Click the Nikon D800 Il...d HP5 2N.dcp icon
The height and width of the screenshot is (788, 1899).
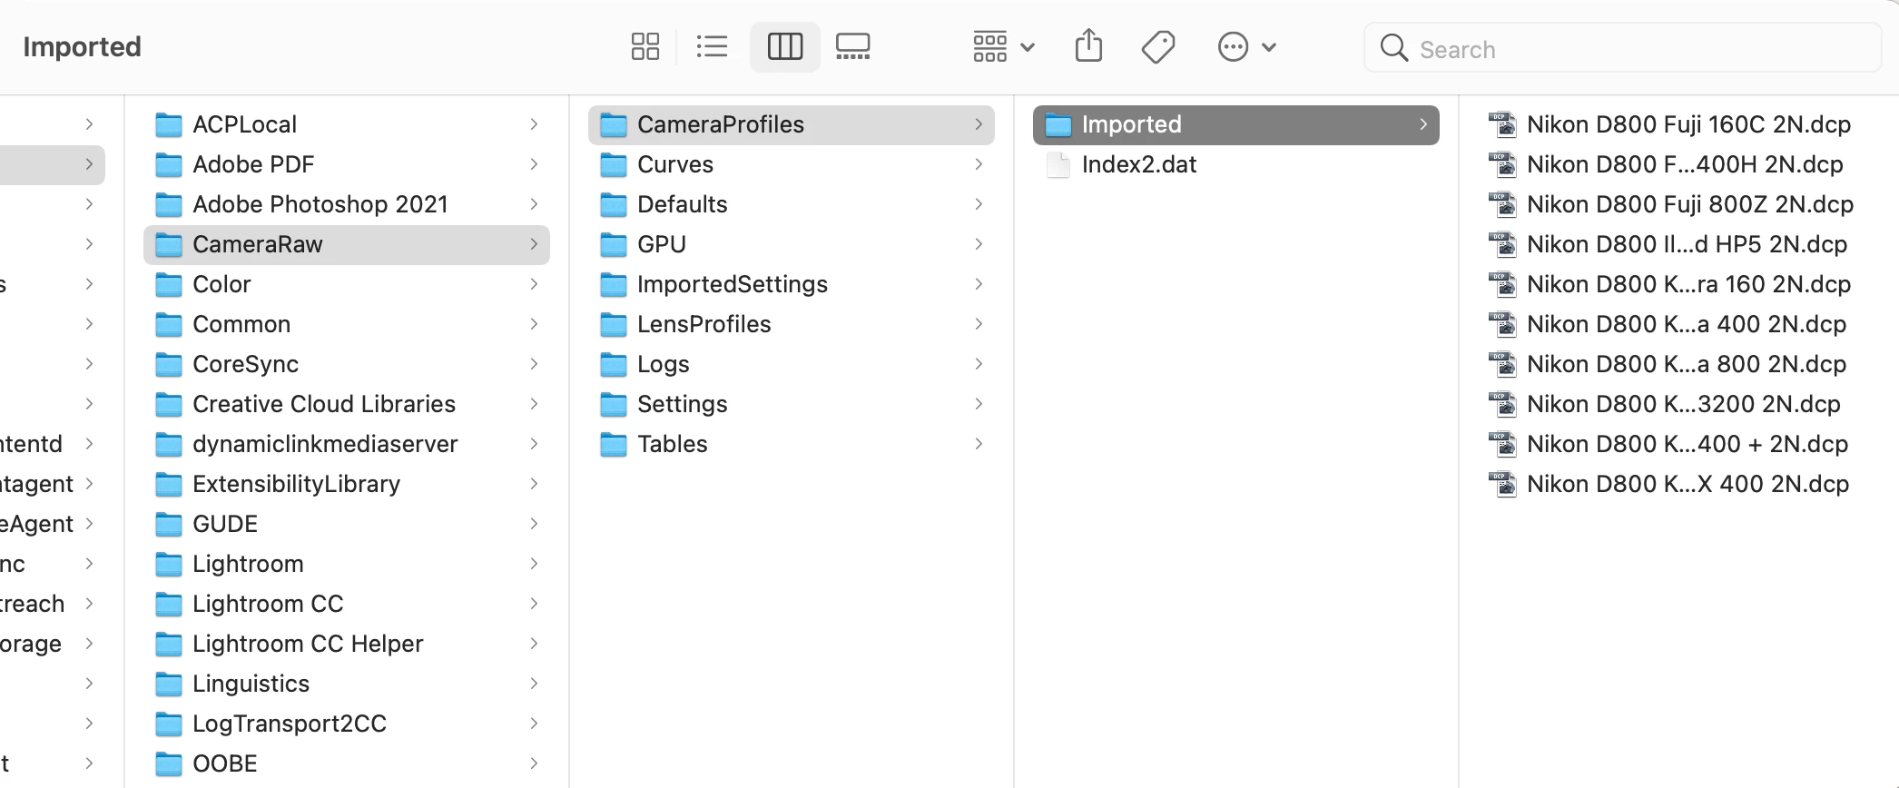(1503, 244)
